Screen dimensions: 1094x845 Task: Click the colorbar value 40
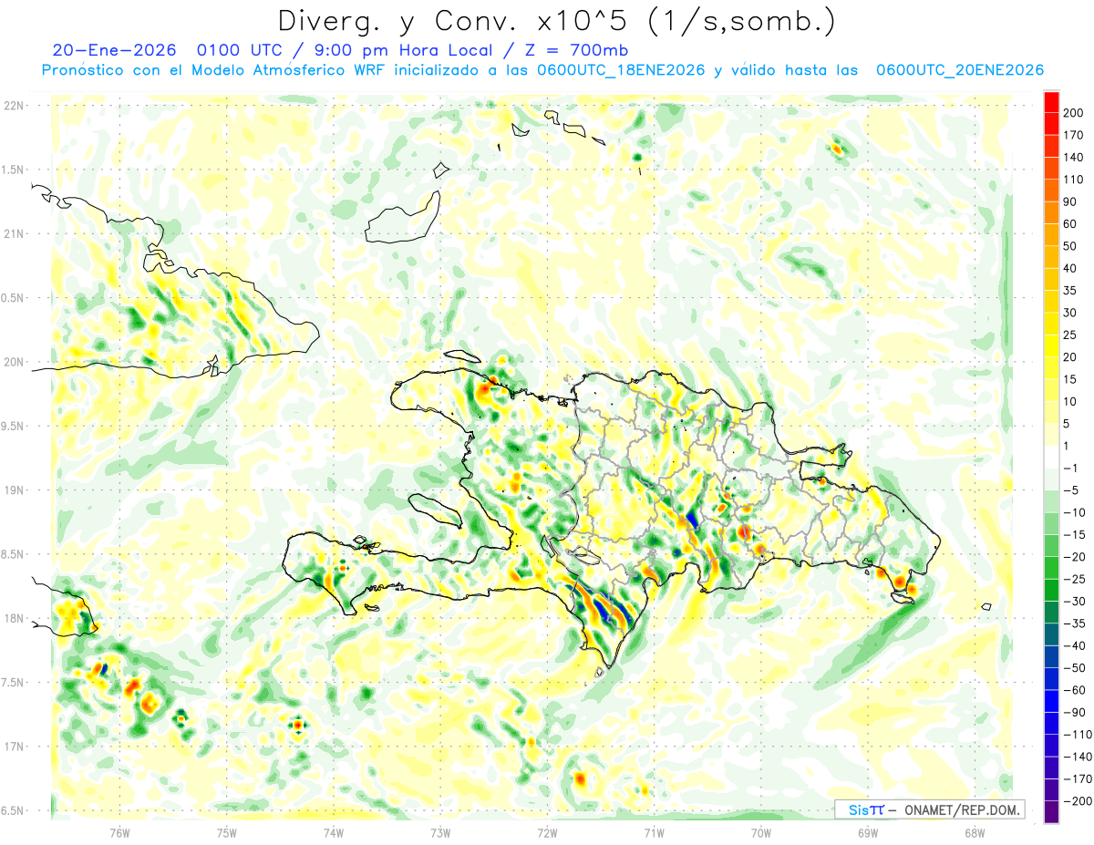point(1070,268)
